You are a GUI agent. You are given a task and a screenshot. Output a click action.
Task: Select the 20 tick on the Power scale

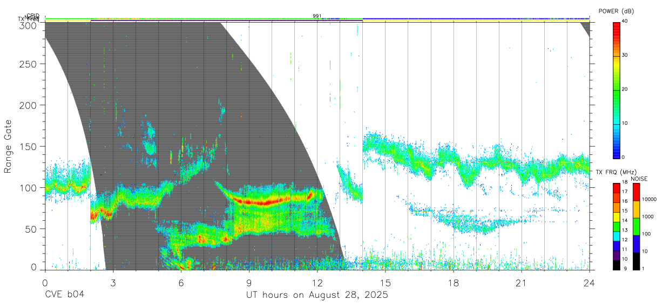(626, 89)
